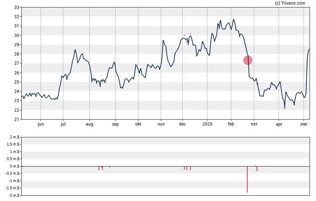Click the tallest red bar in the lower chart
Viewport: 316px width, 201px height.
click(247, 179)
